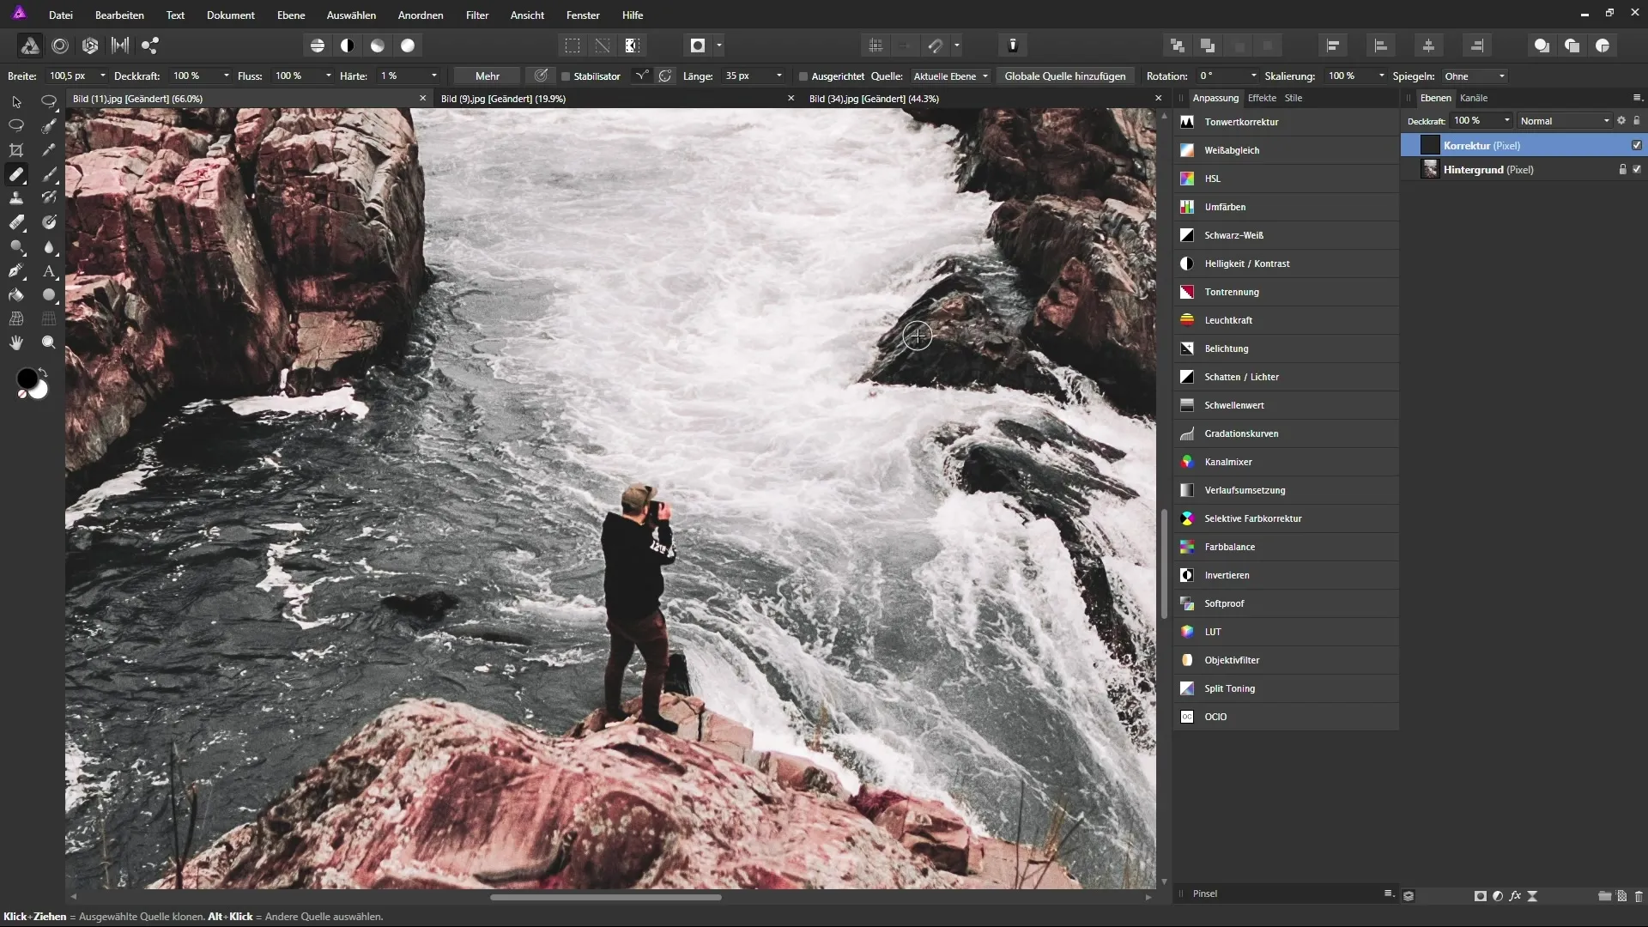Switch to the Photo Persona

click(29, 45)
